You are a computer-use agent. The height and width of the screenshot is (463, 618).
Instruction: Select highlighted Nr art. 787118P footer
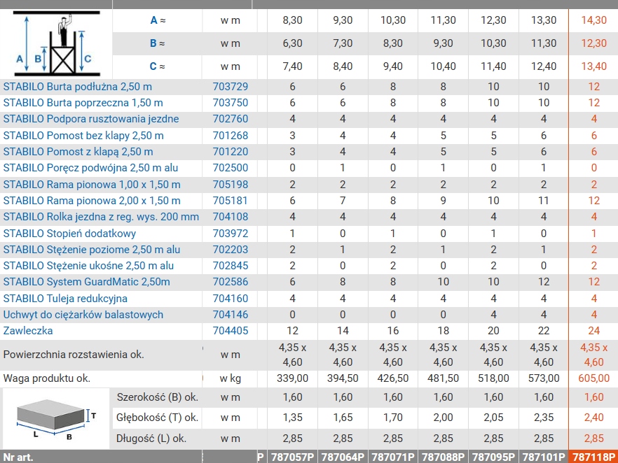click(x=593, y=457)
